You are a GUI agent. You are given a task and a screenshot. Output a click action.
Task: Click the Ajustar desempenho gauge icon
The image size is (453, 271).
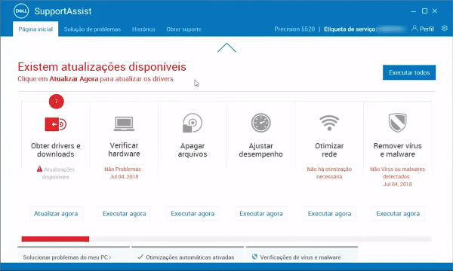(261, 123)
